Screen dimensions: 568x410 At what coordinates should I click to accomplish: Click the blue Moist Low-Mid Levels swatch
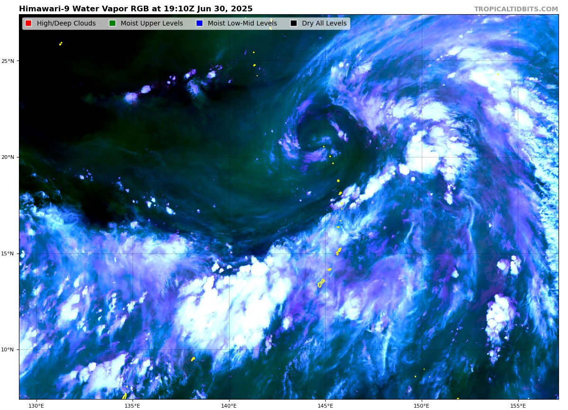tap(199, 24)
